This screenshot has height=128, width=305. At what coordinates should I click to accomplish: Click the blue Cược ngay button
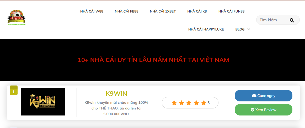pyautogui.click(x=263, y=96)
